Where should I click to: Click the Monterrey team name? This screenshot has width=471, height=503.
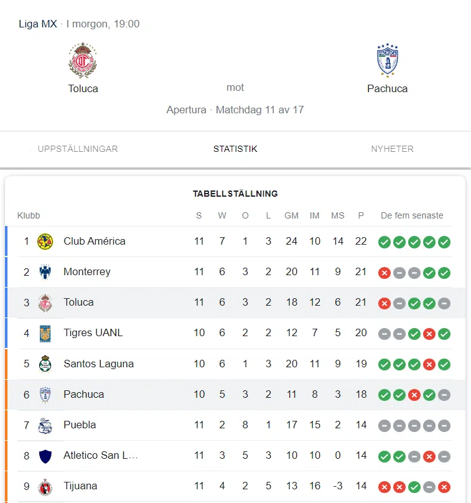[x=87, y=271]
